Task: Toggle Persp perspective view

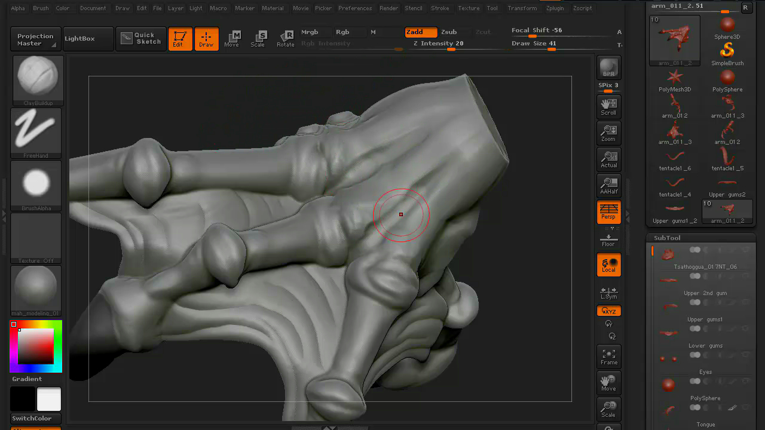Action: coord(608,212)
